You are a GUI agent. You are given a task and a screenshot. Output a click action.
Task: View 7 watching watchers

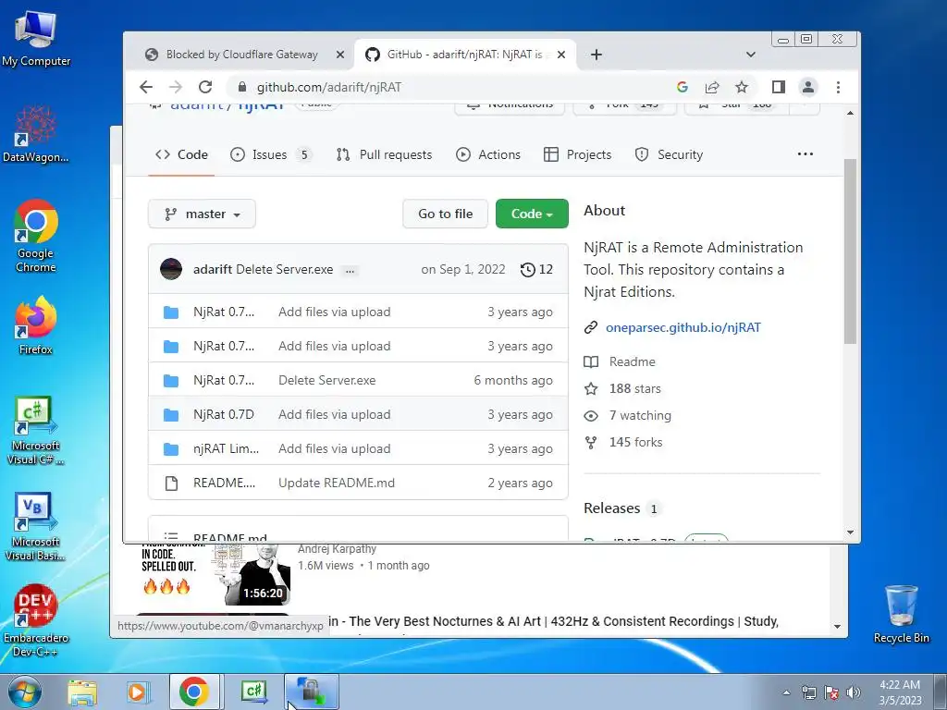tap(628, 415)
